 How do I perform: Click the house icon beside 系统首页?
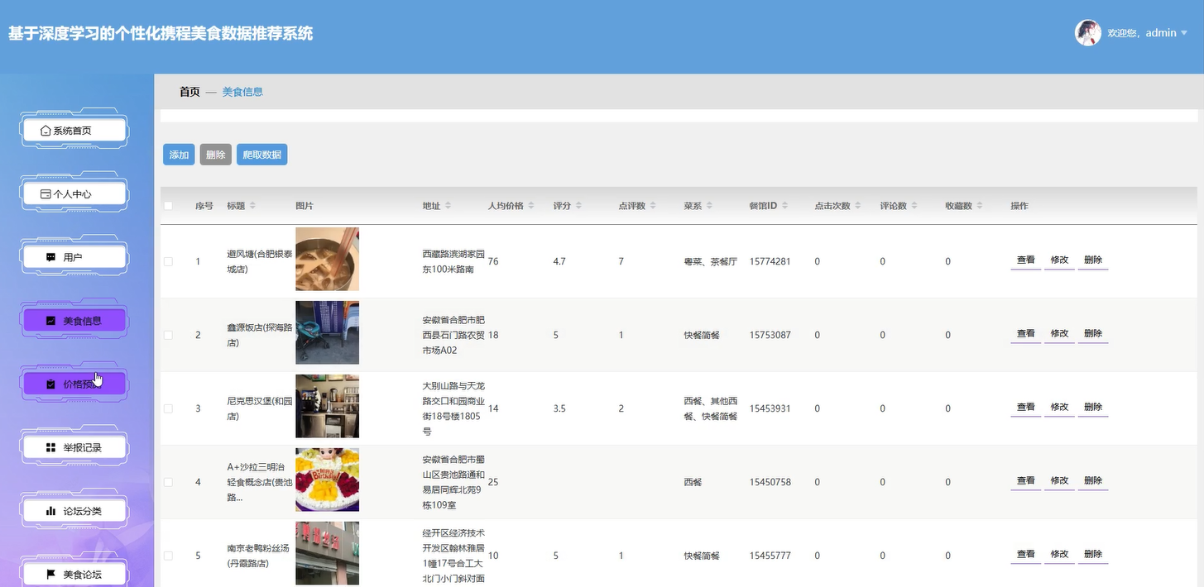click(x=46, y=131)
